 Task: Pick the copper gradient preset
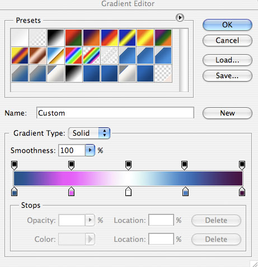37,55
